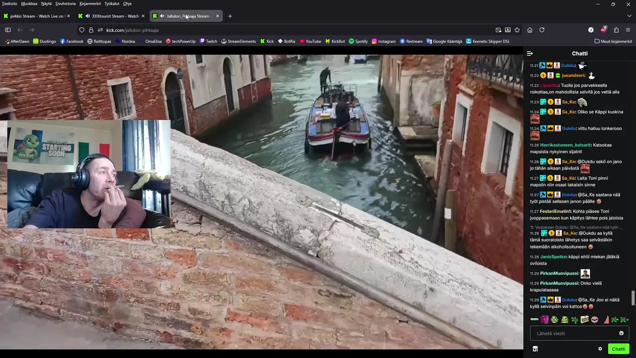636x358 pixels.
Task: Open the Firefox account icon
Action: (x=591, y=30)
